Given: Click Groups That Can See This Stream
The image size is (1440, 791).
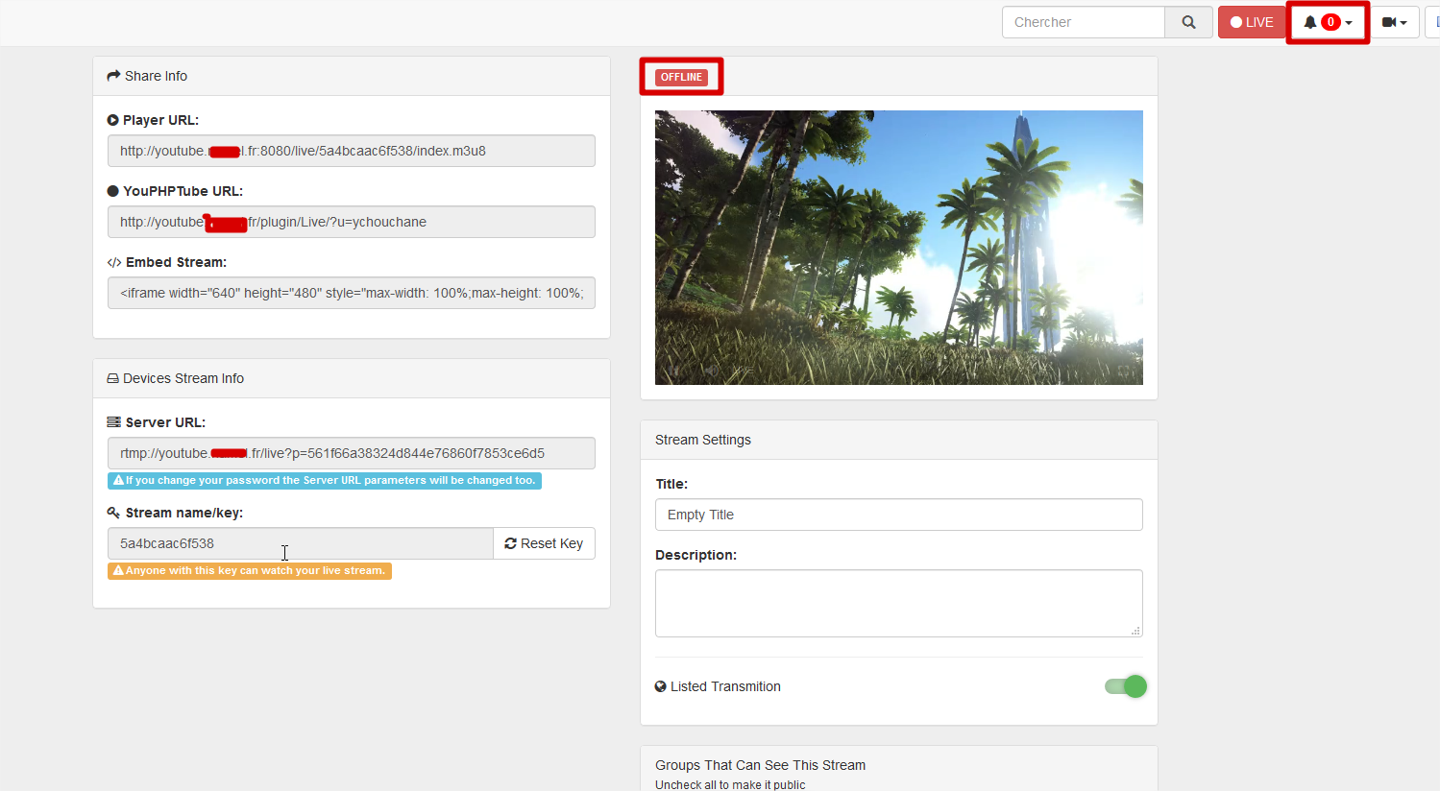Looking at the screenshot, I should tap(760, 765).
